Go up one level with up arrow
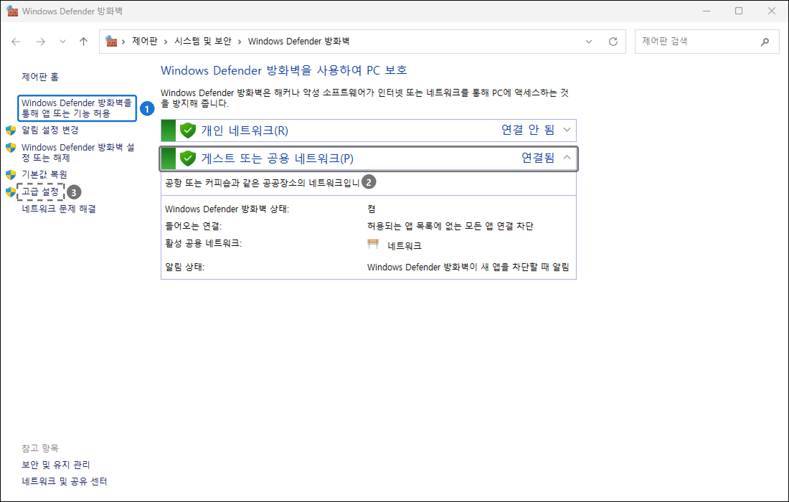This screenshot has width=789, height=502. click(x=84, y=42)
